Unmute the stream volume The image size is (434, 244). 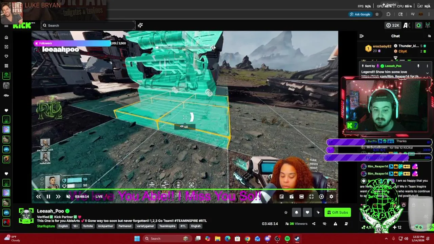[x=68, y=197]
